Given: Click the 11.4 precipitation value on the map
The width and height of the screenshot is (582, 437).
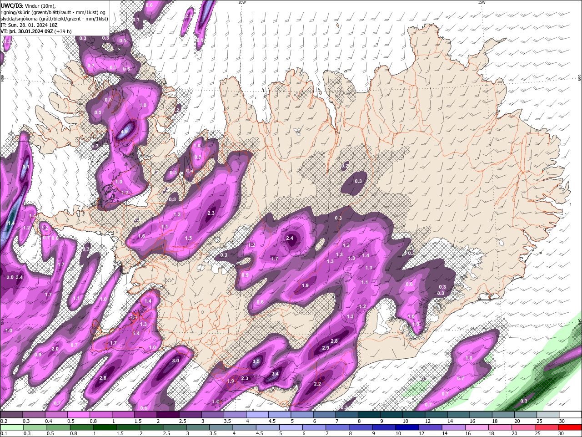Looking at the screenshot, I should coord(10,223).
